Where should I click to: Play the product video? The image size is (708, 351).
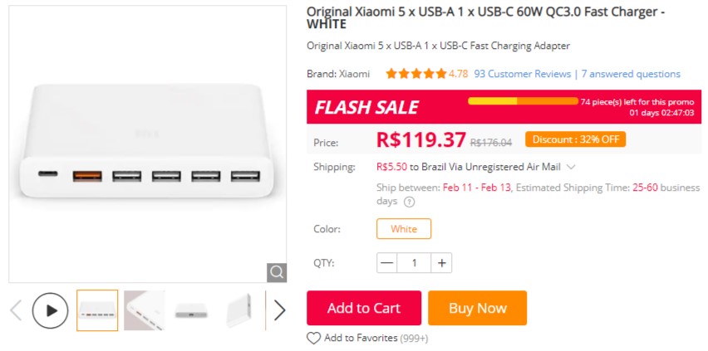[x=51, y=310]
